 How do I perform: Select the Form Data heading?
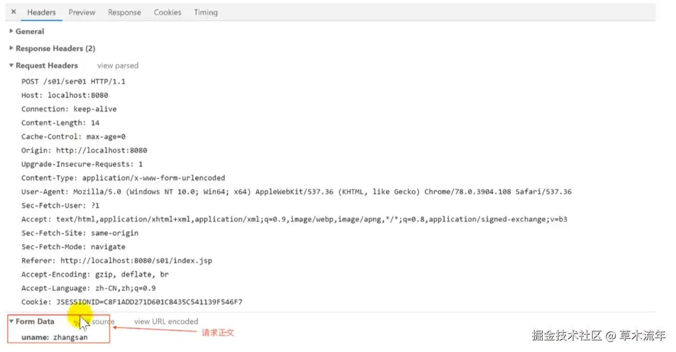35,321
